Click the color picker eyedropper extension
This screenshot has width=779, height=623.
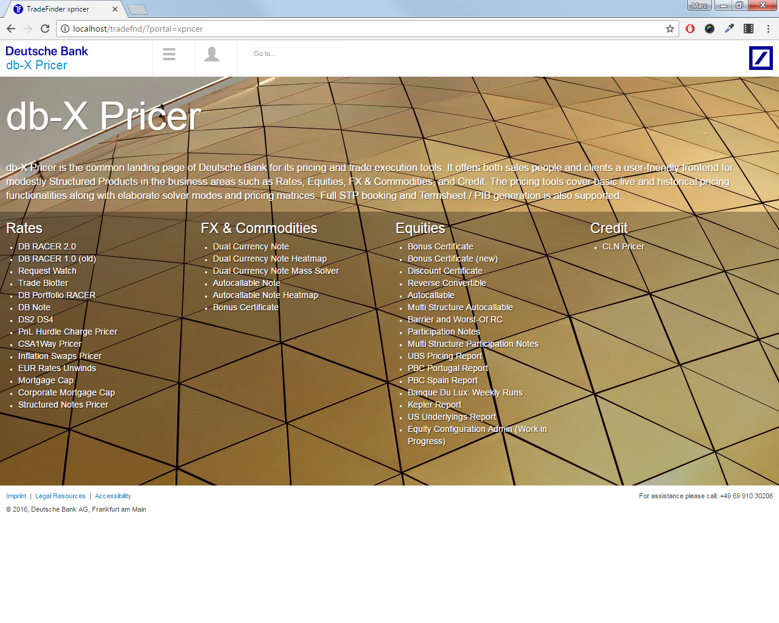729,29
